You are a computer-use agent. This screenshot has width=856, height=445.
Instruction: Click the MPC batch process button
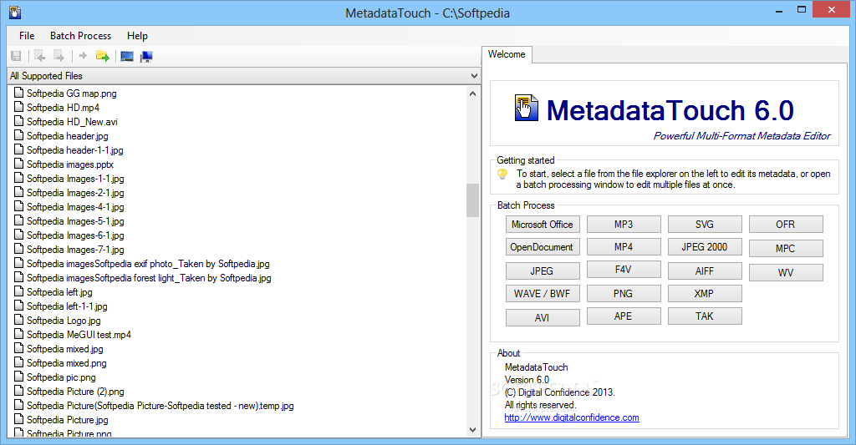tap(786, 248)
